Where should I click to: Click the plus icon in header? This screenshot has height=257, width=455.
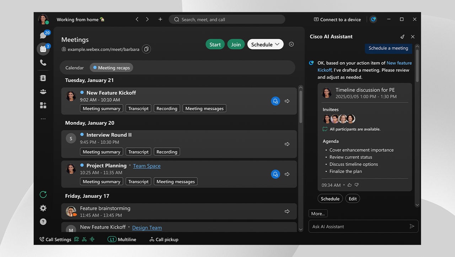click(160, 20)
